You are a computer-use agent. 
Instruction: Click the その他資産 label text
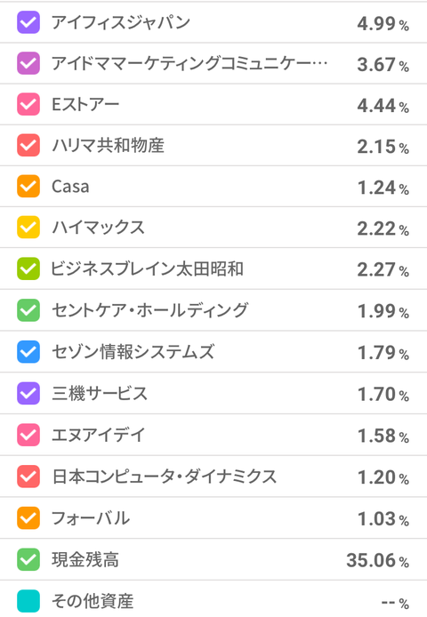[93, 601]
